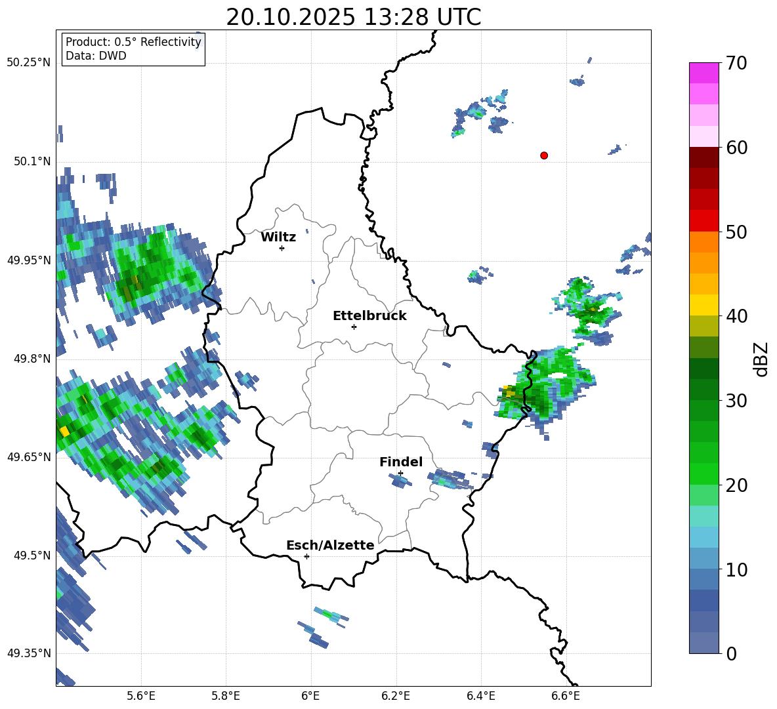The image size is (777, 709).
Task: Click the 0 value on the colorbar
Action: [731, 653]
